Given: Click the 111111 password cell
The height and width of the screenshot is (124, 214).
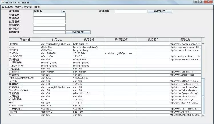Looking at the screenshot, I should [x=89, y=103].
